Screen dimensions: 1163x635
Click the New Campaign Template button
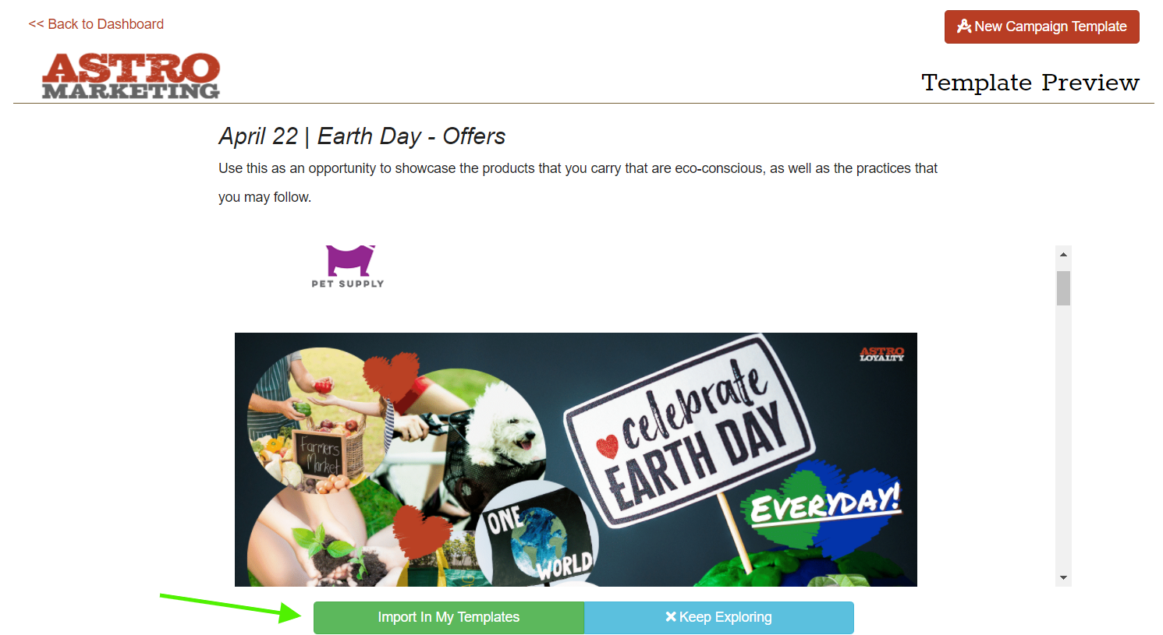[x=1041, y=26]
